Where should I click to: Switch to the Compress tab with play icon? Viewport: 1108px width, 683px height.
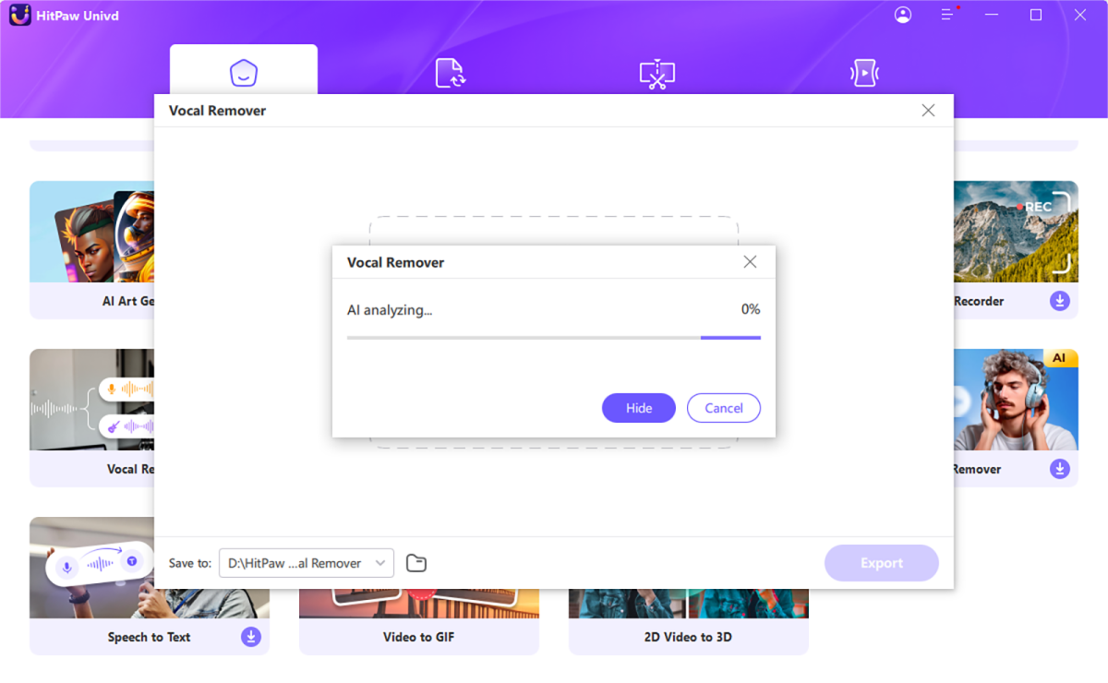(864, 73)
